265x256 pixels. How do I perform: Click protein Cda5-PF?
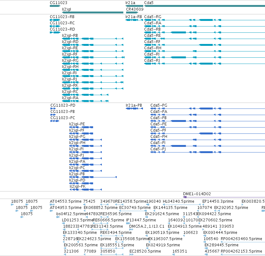point(208,133)
